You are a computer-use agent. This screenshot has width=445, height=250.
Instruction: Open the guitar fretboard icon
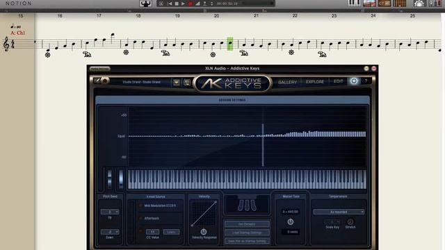tap(400, 3)
